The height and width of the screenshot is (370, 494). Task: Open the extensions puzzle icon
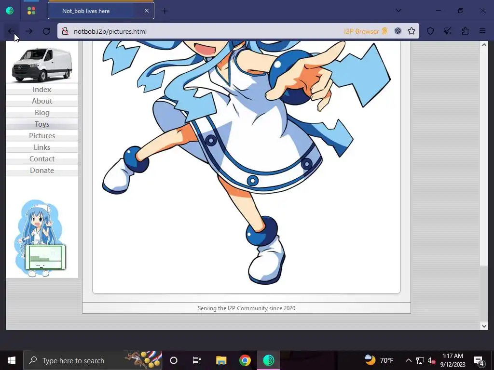coord(465,31)
